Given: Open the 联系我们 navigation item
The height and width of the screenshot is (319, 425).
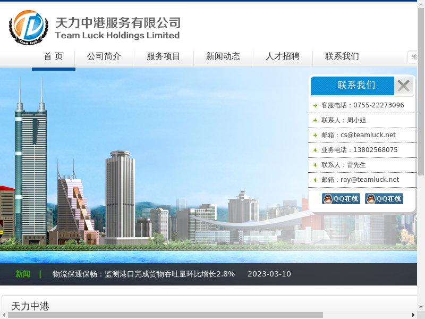Looking at the screenshot, I should point(342,56).
